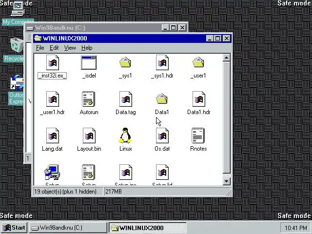Click the _isdel file name label
This screenshot has height=234, width=312.
click(89, 76)
